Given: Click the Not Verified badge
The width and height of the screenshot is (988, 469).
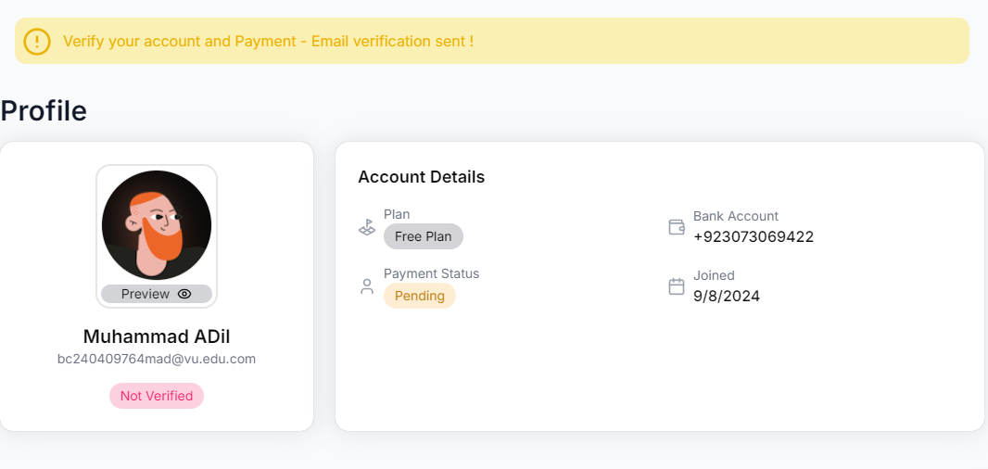Looking at the screenshot, I should (157, 396).
